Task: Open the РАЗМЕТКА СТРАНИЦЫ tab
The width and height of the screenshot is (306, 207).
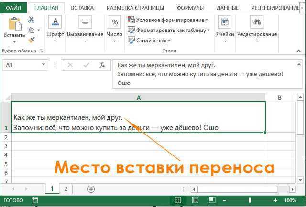Action: 135,8
